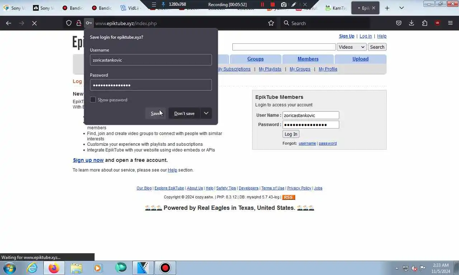Go to My Playlists
The height and width of the screenshot is (275, 459).
[270, 69]
